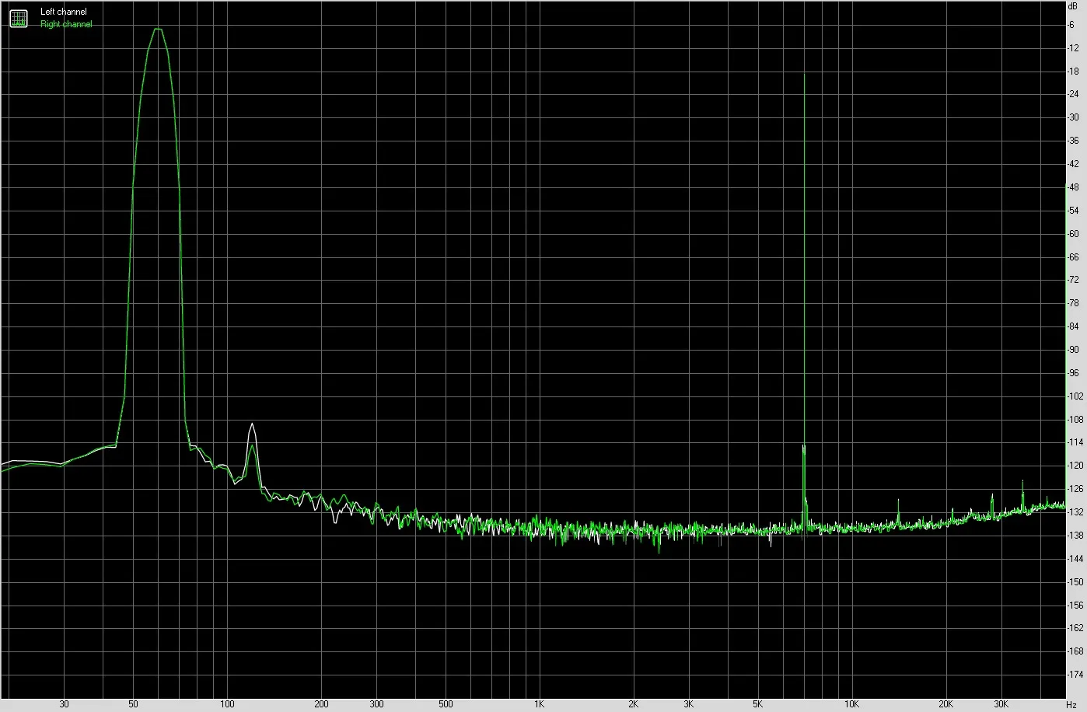Click the 10K frequency axis label
This screenshot has width=1087, height=712.
tap(851, 704)
